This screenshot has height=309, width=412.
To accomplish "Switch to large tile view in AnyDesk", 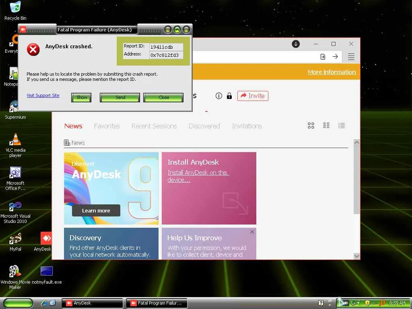I will click(311, 126).
